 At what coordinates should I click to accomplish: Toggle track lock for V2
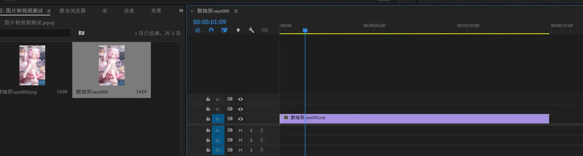pos(208,109)
